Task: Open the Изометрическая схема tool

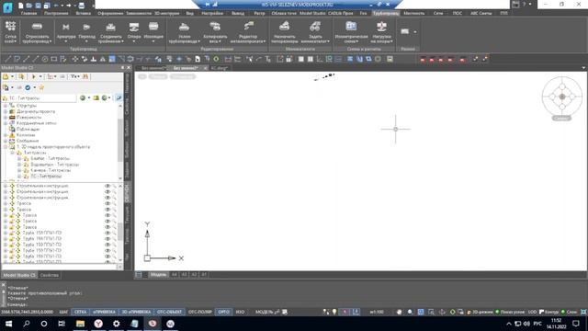Action: pyautogui.click(x=351, y=31)
